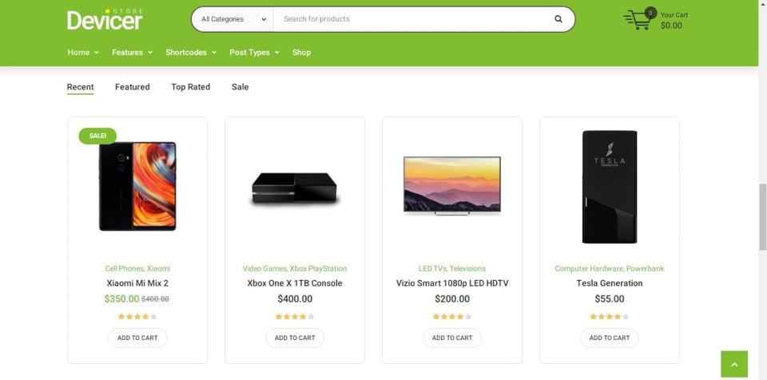Switch to the Top Rated tab

pos(191,87)
